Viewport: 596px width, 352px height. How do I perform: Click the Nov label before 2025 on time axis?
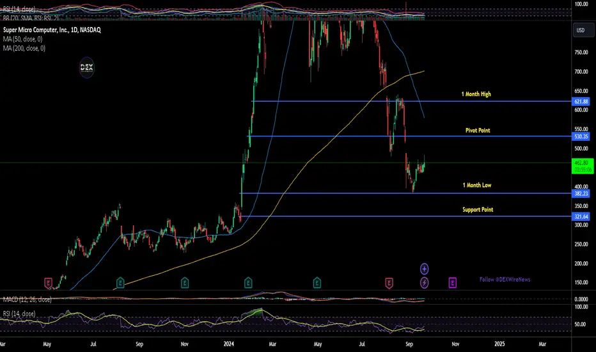(x=455, y=344)
